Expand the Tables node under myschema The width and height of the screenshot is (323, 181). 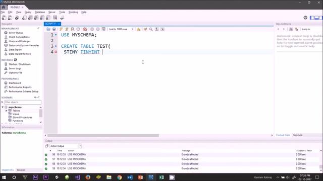[7, 111]
